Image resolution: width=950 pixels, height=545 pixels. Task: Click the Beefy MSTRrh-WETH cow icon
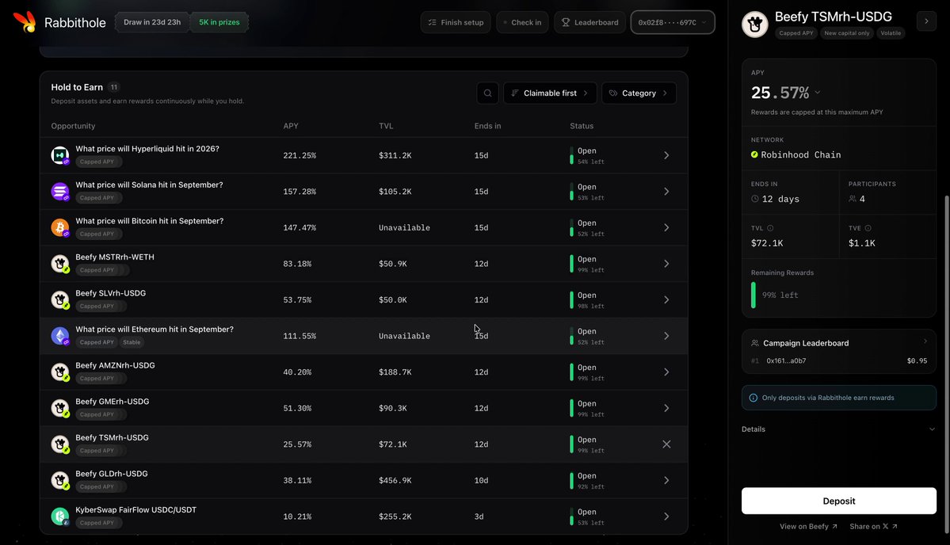click(x=60, y=264)
